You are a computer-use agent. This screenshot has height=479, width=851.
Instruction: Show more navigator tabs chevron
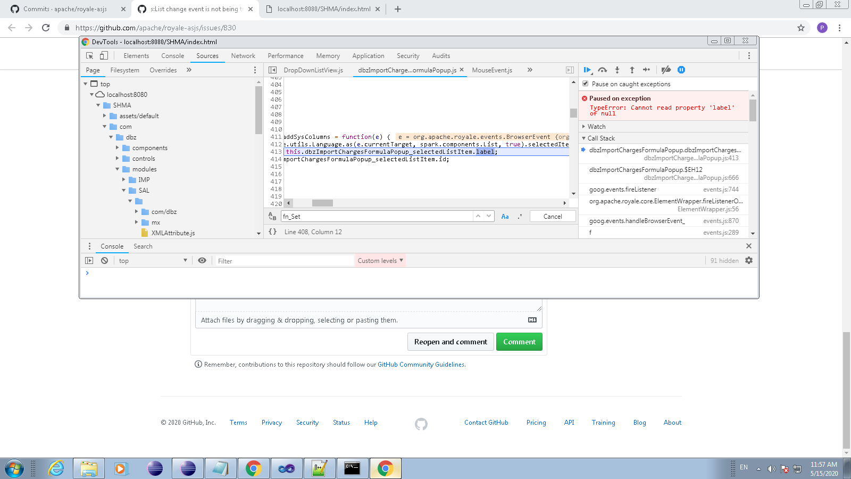[189, 70]
